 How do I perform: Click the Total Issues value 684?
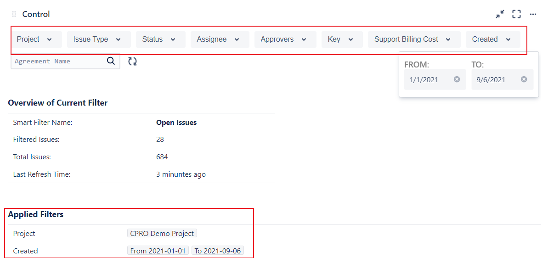(162, 157)
